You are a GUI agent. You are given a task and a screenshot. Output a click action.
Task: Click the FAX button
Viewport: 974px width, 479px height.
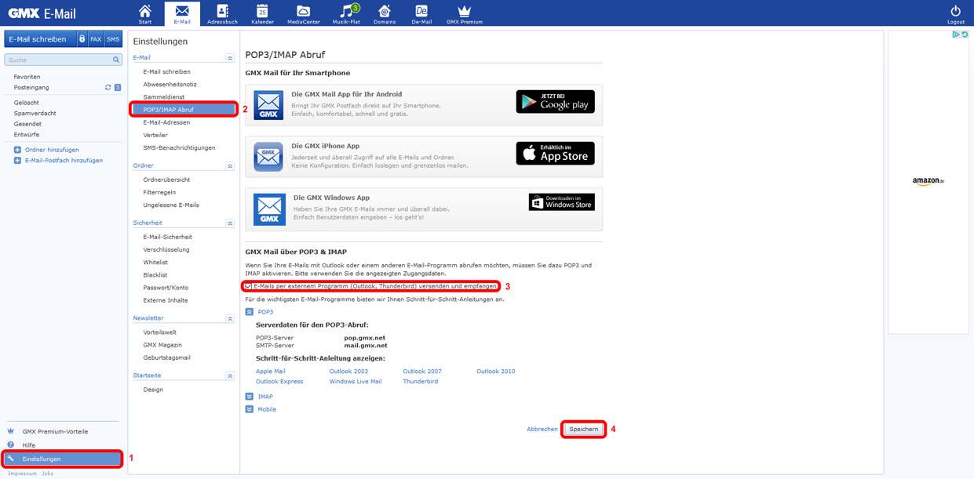pos(96,39)
